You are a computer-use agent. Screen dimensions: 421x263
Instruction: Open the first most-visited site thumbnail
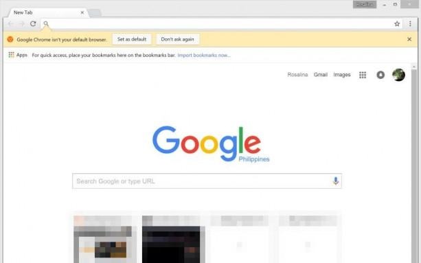tap(105, 240)
